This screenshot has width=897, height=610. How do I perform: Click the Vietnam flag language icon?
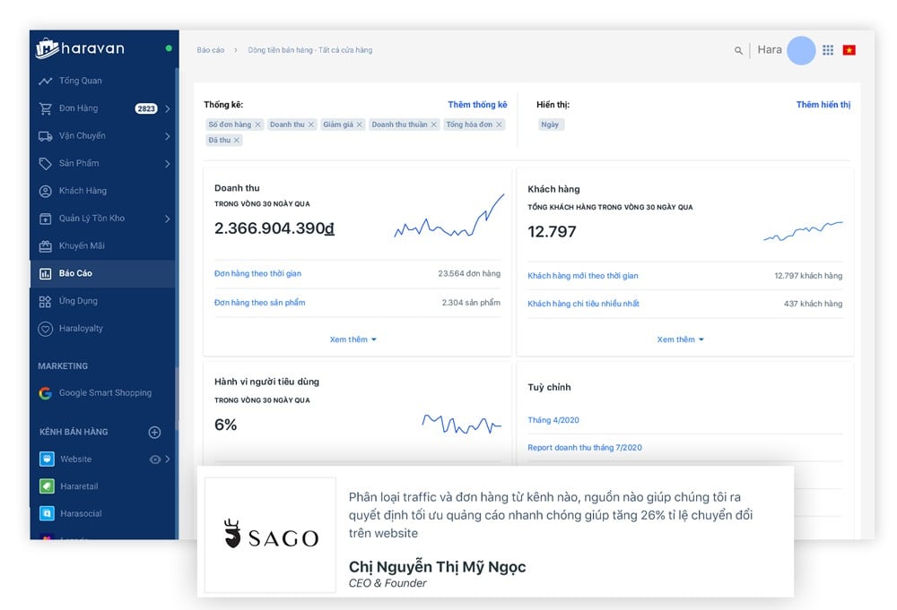849,50
